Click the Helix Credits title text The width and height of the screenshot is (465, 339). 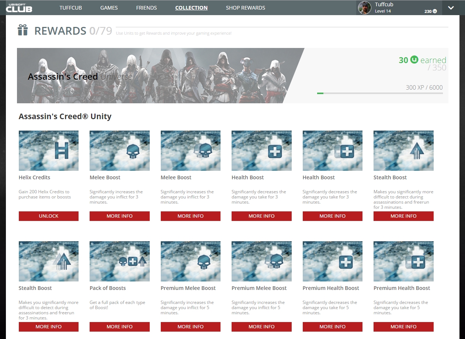[x=34, y=177]
